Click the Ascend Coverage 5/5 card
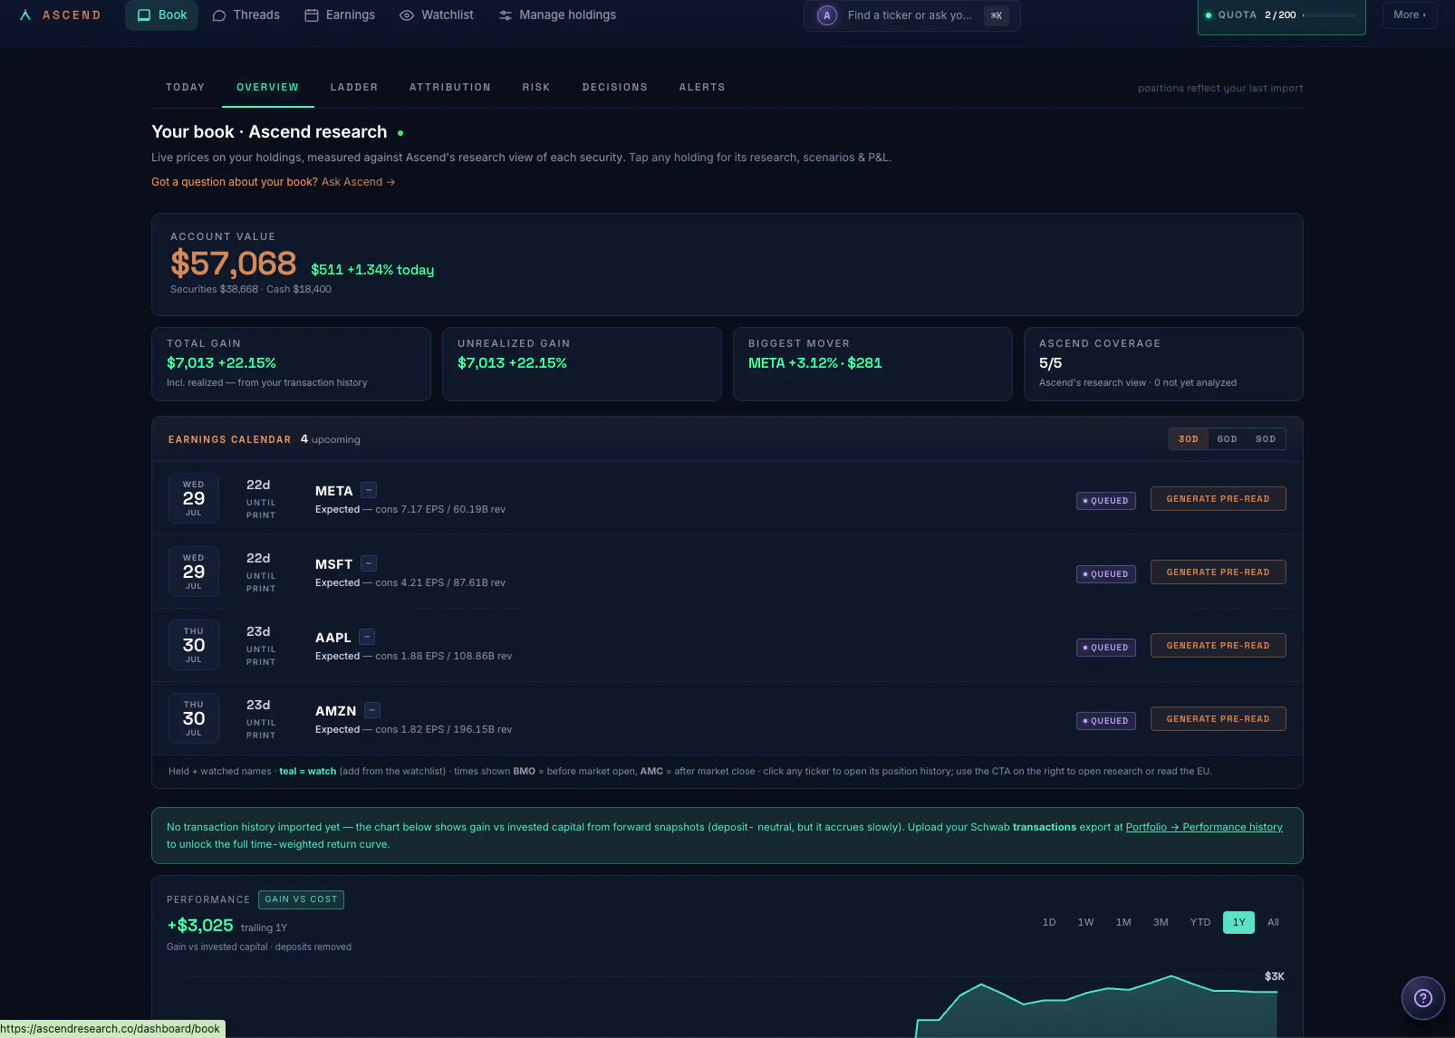Screen dimensions: 1455x1038 point(1163,364)
